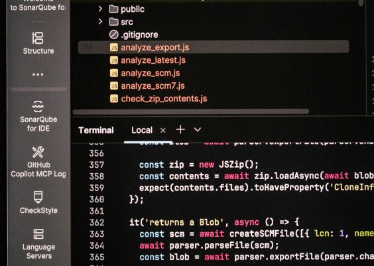
Task: Click line number 360
Action: click(x=97, y=200)
